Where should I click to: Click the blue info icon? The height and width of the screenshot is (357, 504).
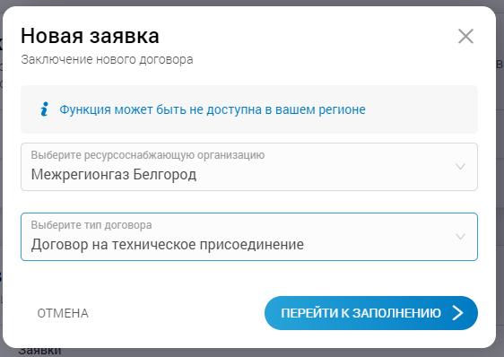pyautogui.click(x=45, y=109)
